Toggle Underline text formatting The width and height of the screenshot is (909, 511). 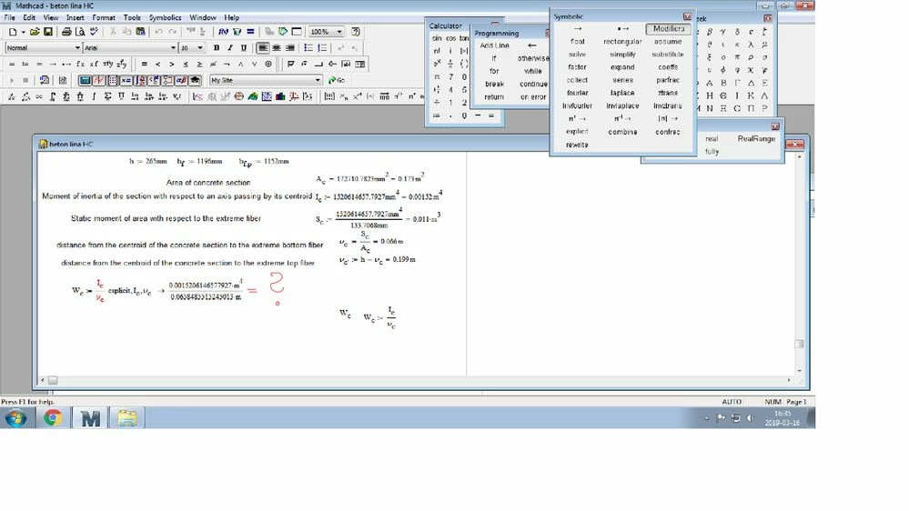pos(244,47)
